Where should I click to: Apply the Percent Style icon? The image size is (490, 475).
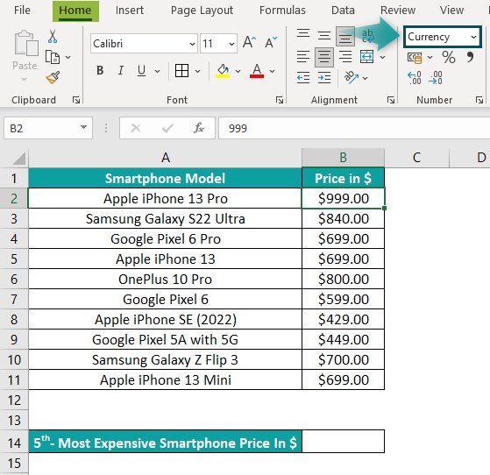point(449,57)
